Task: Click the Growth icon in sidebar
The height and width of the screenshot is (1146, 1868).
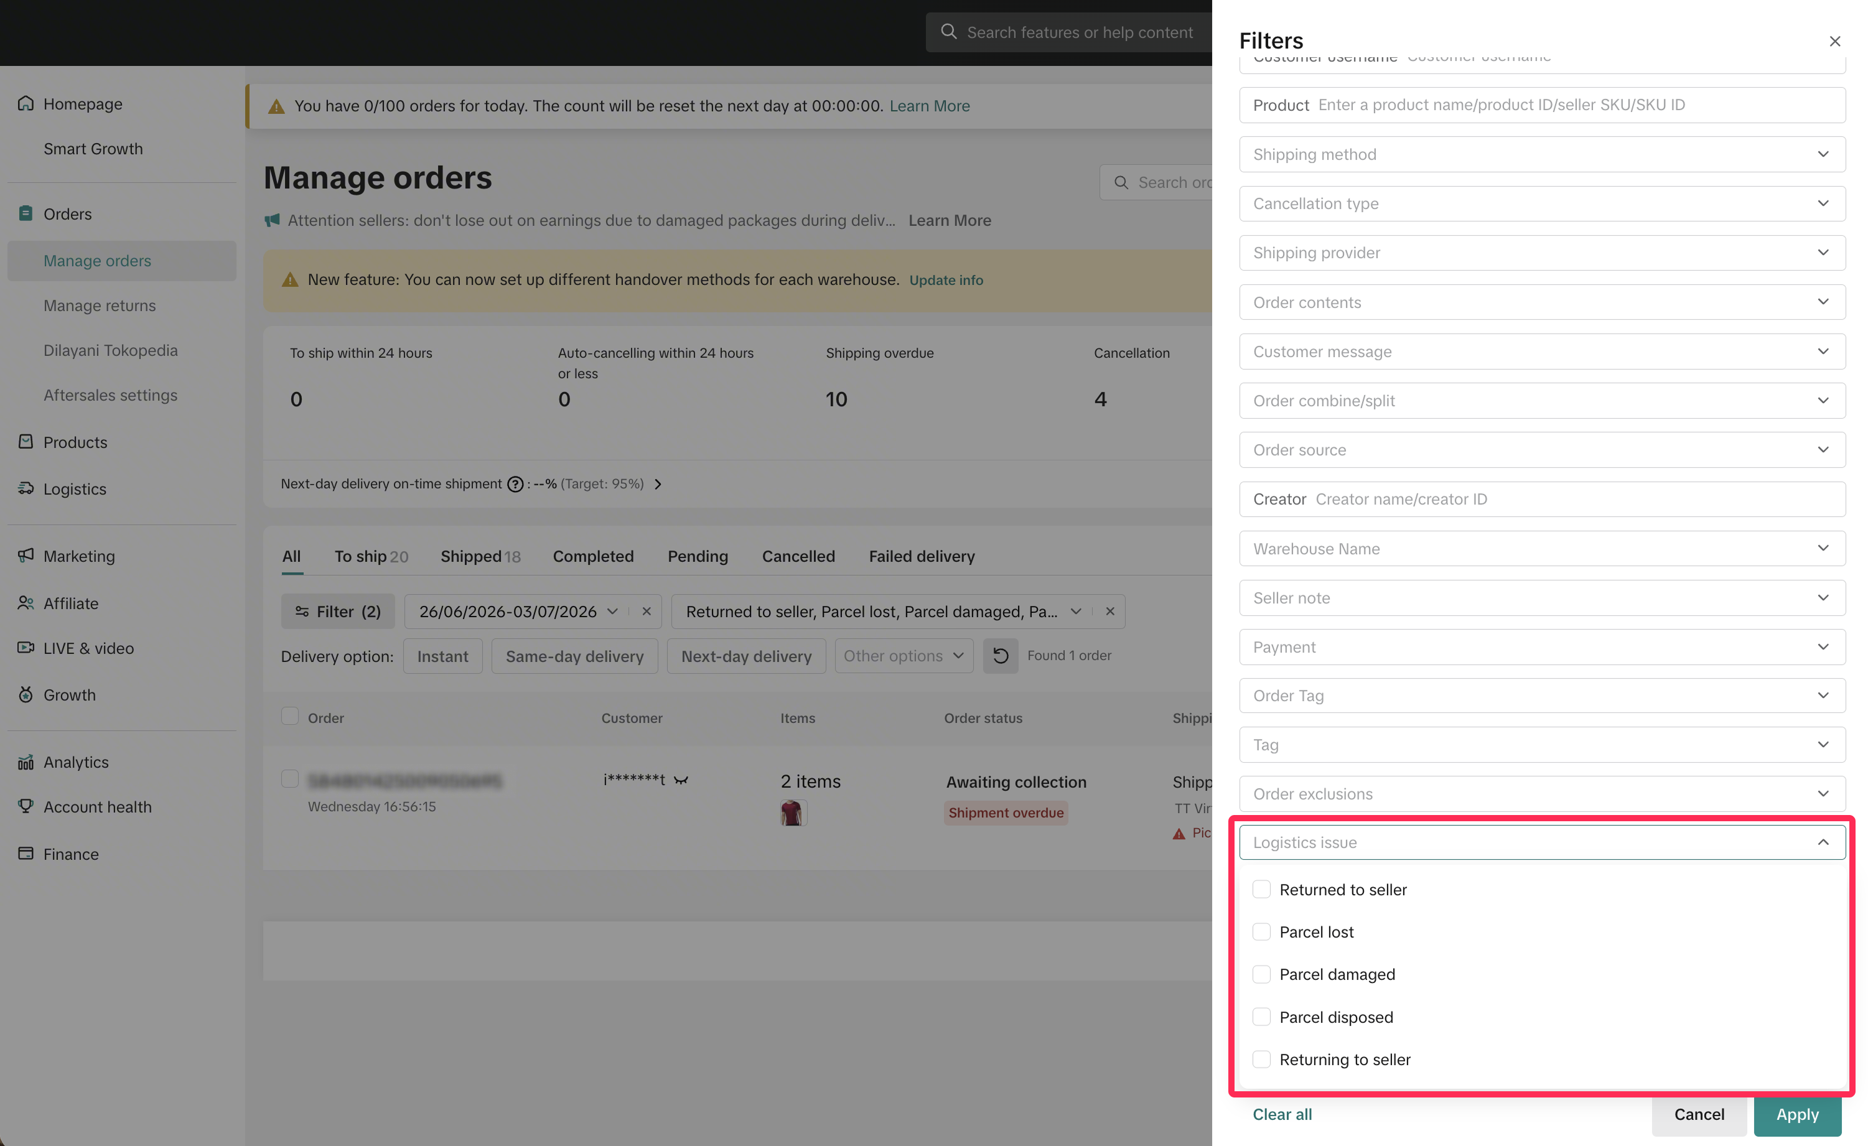Action: coord(26,694)
